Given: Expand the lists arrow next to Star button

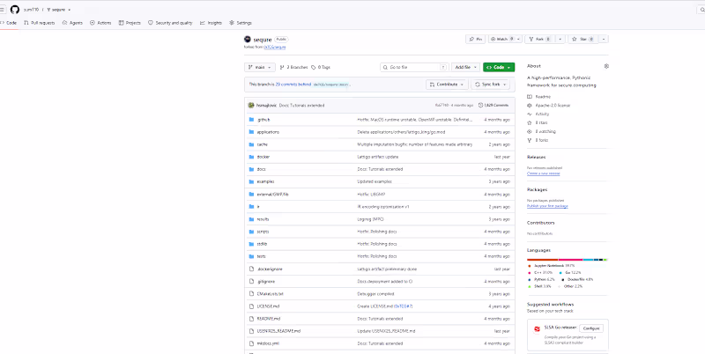Looking at the screenshot, I should [604, 39].
